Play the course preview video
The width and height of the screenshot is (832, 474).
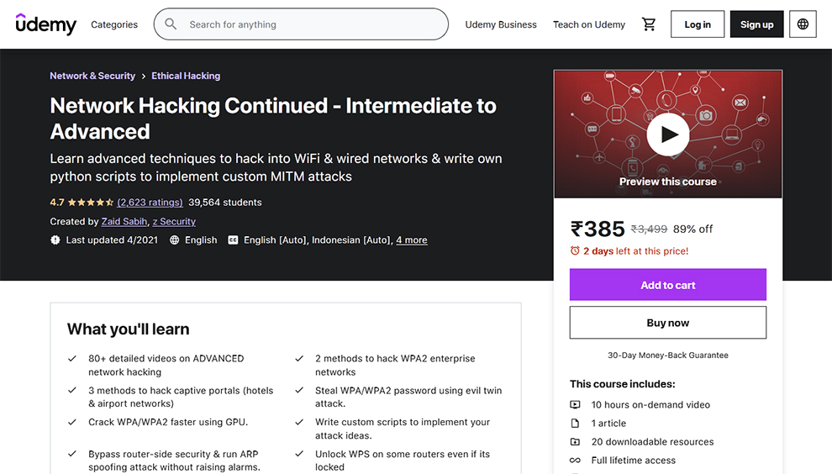point(668,134)
